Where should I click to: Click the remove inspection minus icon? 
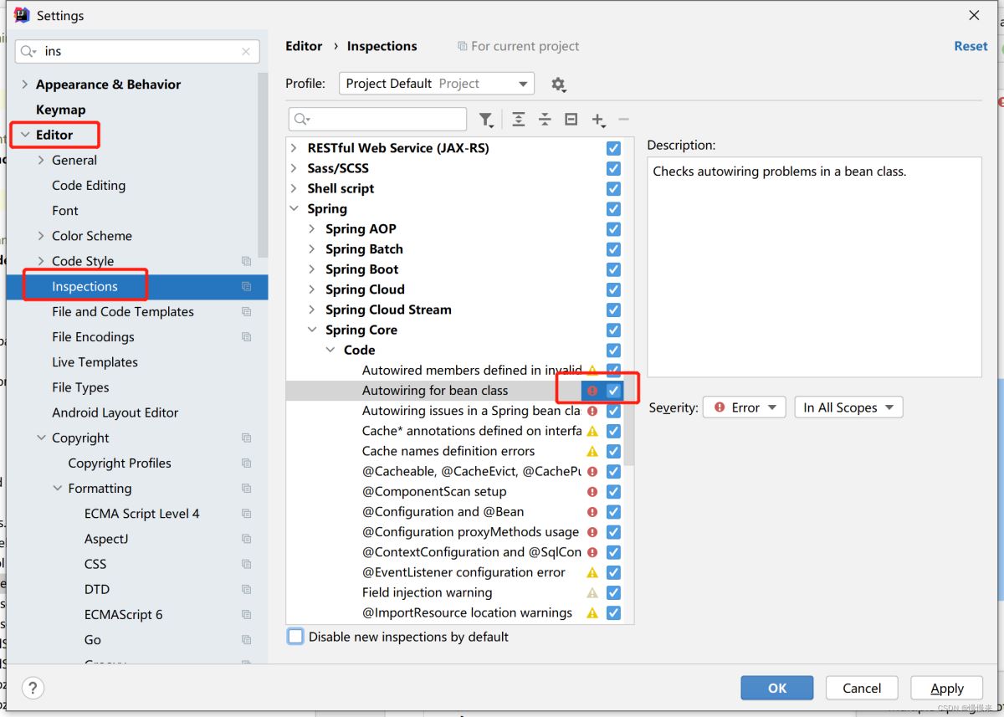click(x=623, y=120)
